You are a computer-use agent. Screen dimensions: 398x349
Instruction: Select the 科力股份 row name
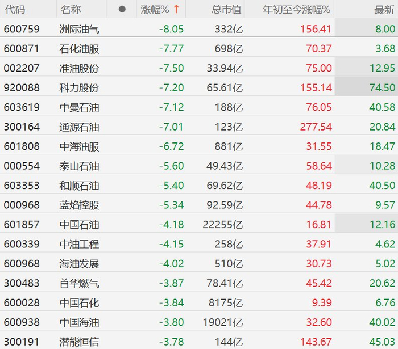point(79,87)
